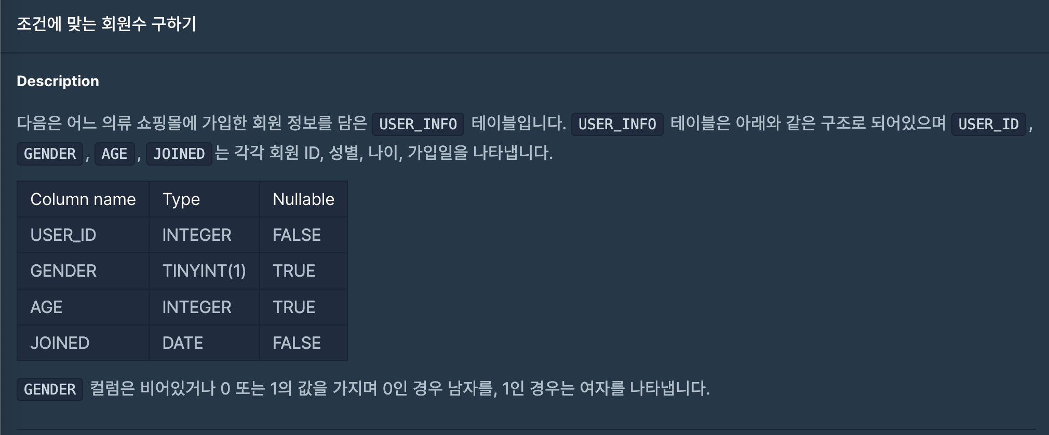Click the USER_ID inline code tag
Viewport: 1049px width, 435px height.
click(x=988, y=124)
